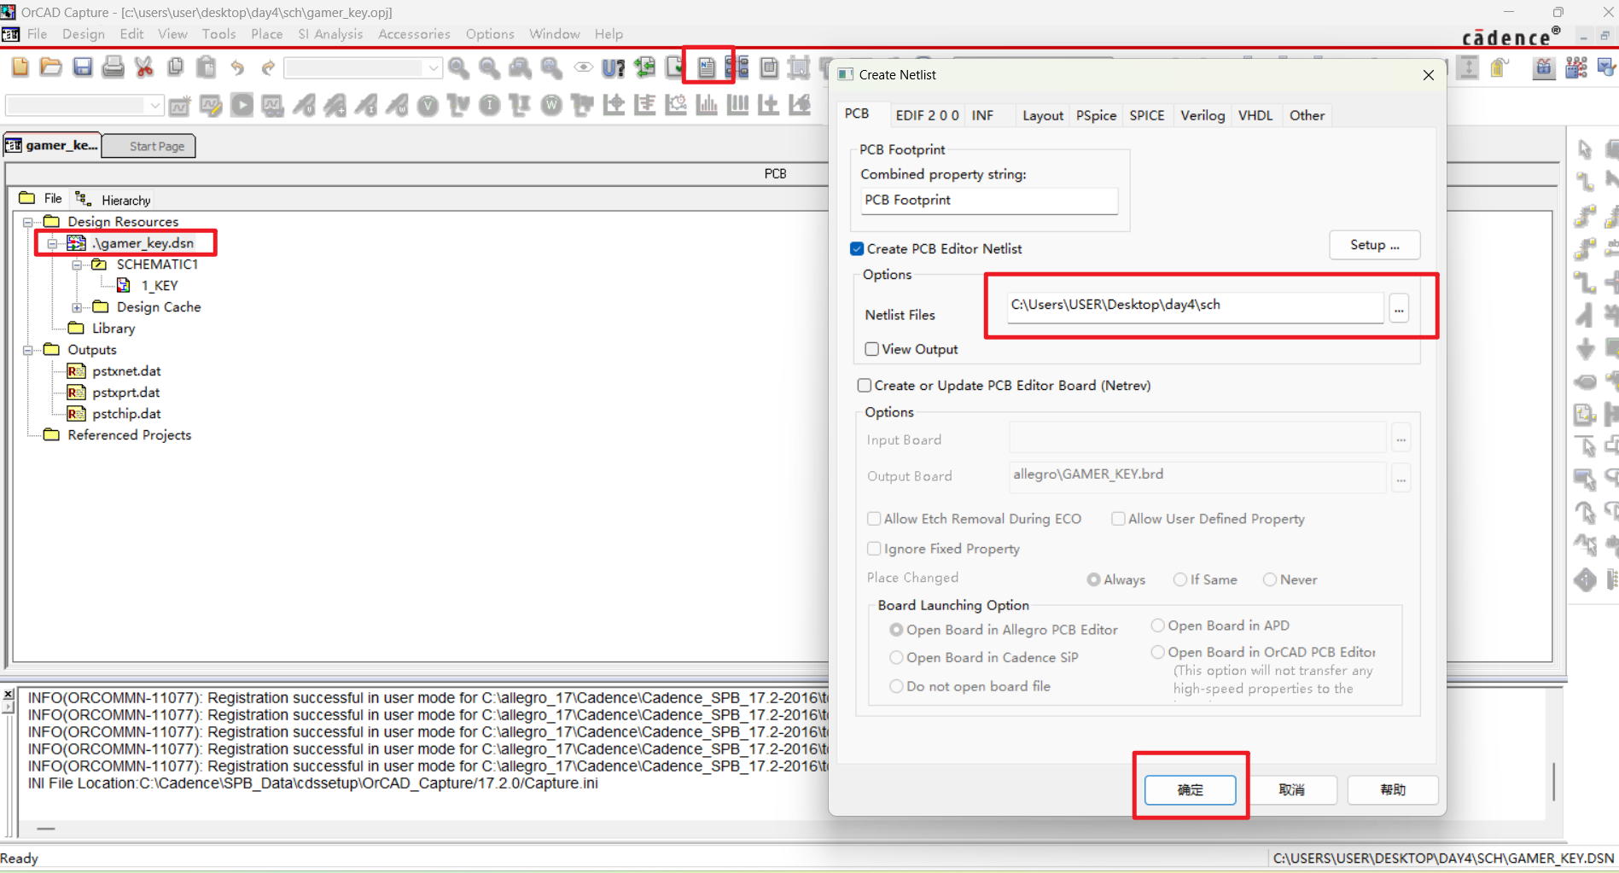Select pstxnet.dat in Outputs
1619x873 pixels.
coord(125,371)
